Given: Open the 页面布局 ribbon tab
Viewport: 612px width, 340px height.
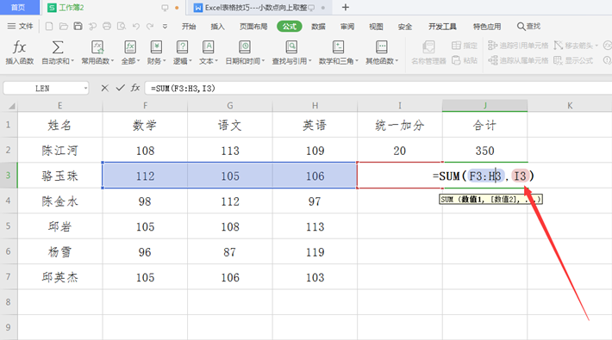Looking at the screenshot, I should click(x=253, y=27).
